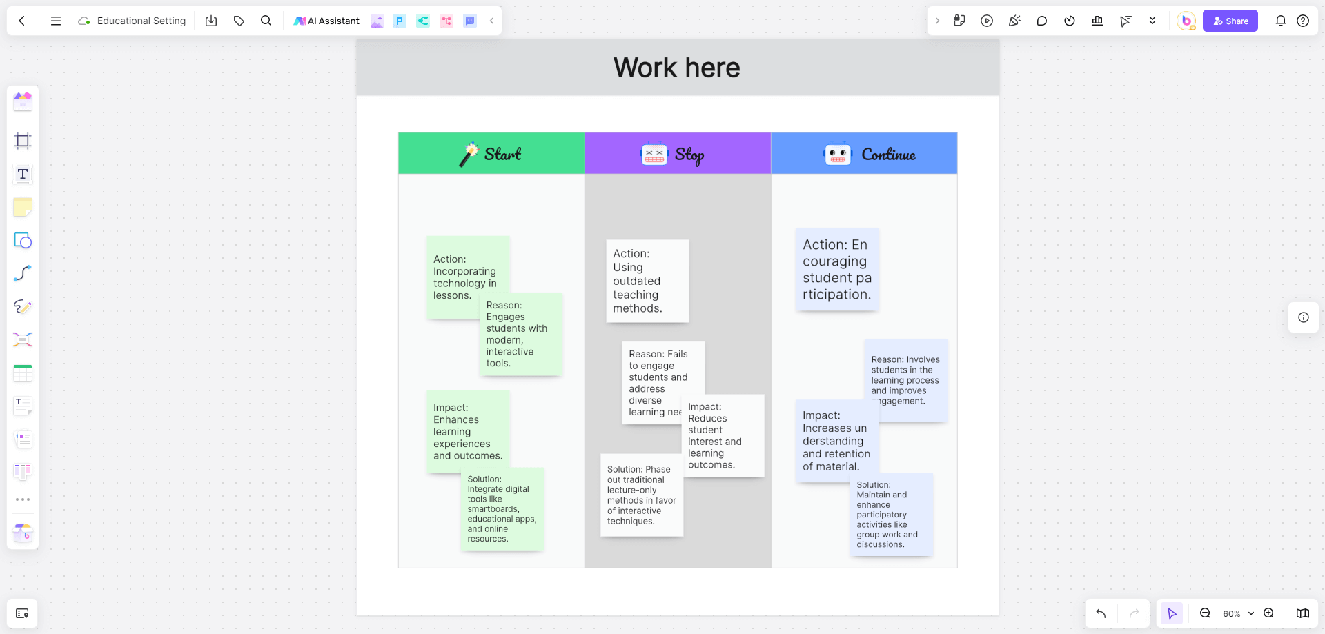Screen dimensions: 1325x634
Task: Zoom out with minus magnifier
Action: pos(1205,613)
